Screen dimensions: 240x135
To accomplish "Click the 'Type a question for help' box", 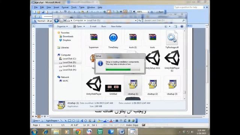I will coord(188,7).
